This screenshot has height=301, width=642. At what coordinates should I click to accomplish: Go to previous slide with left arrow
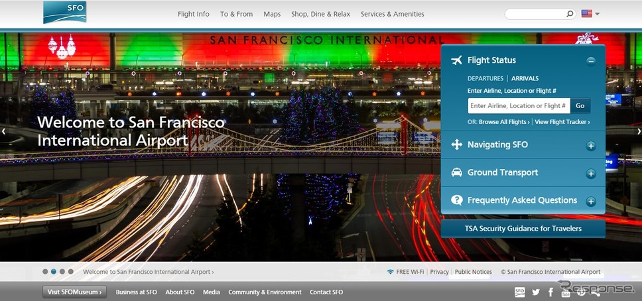(x=4, y=131)
